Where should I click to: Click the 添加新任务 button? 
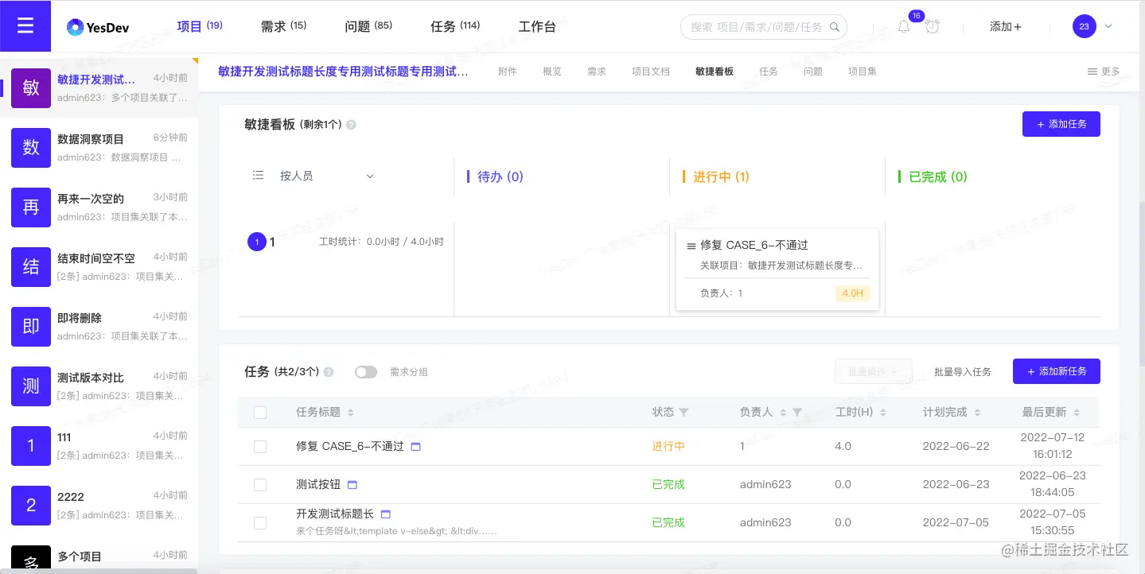[1056, 371]
